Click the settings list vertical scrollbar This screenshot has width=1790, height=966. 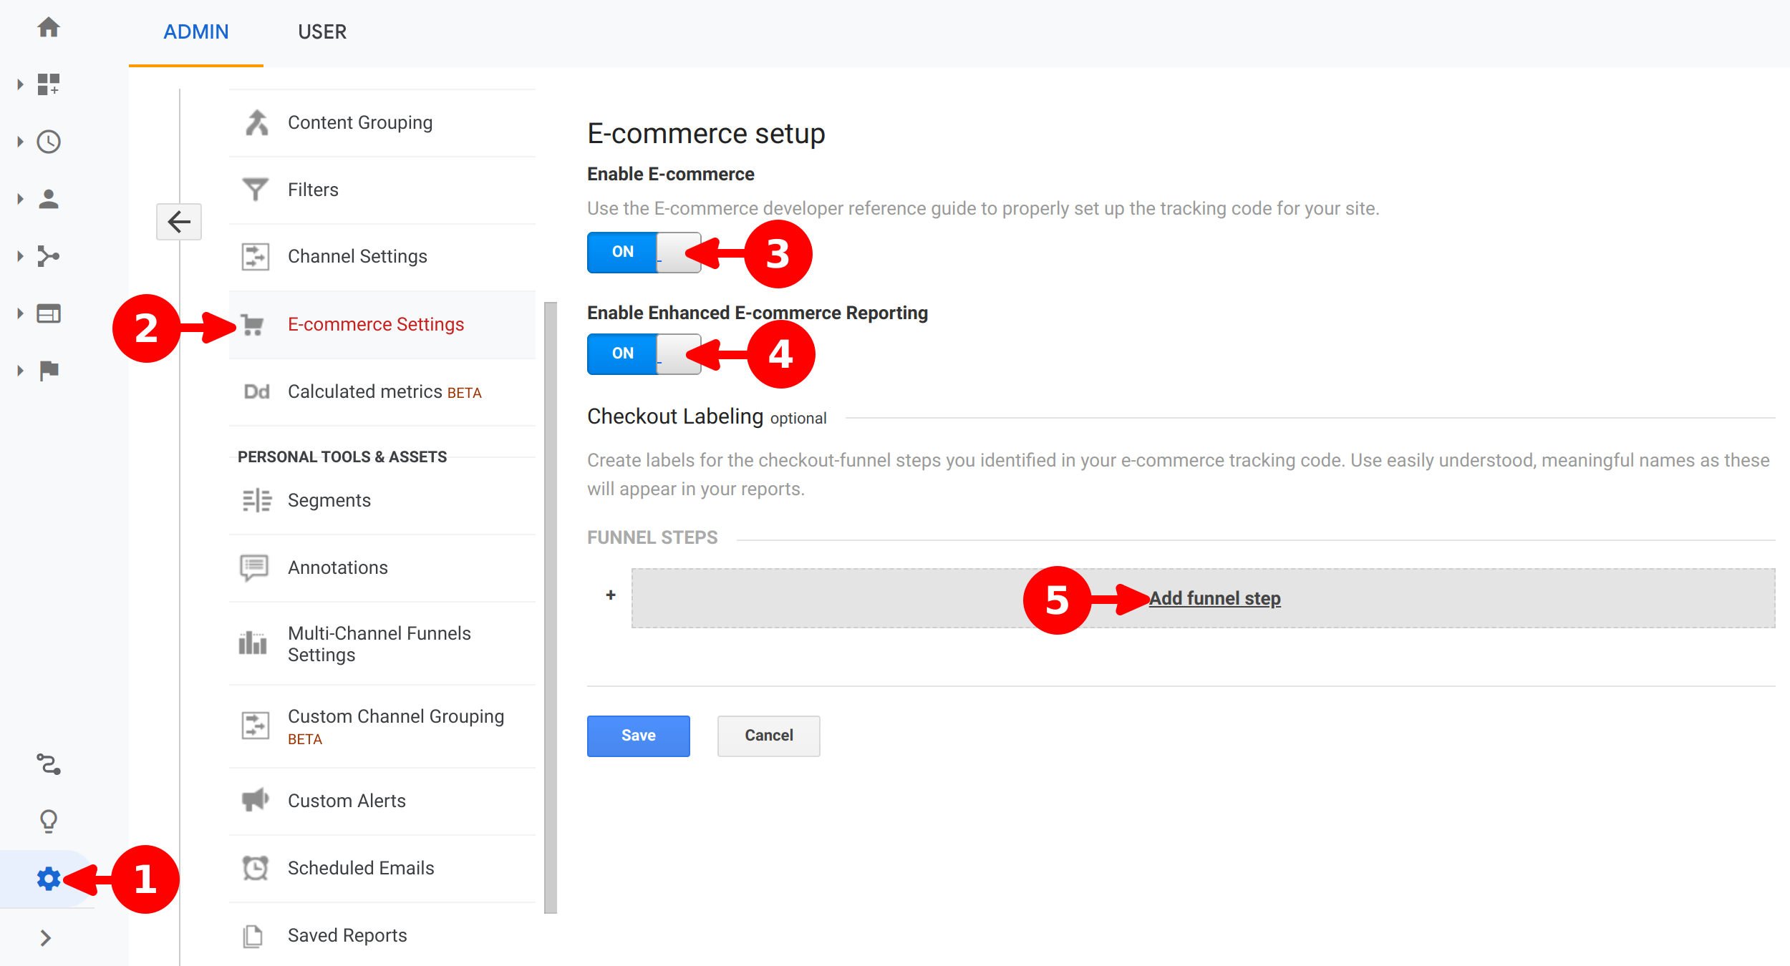(550, 608)
